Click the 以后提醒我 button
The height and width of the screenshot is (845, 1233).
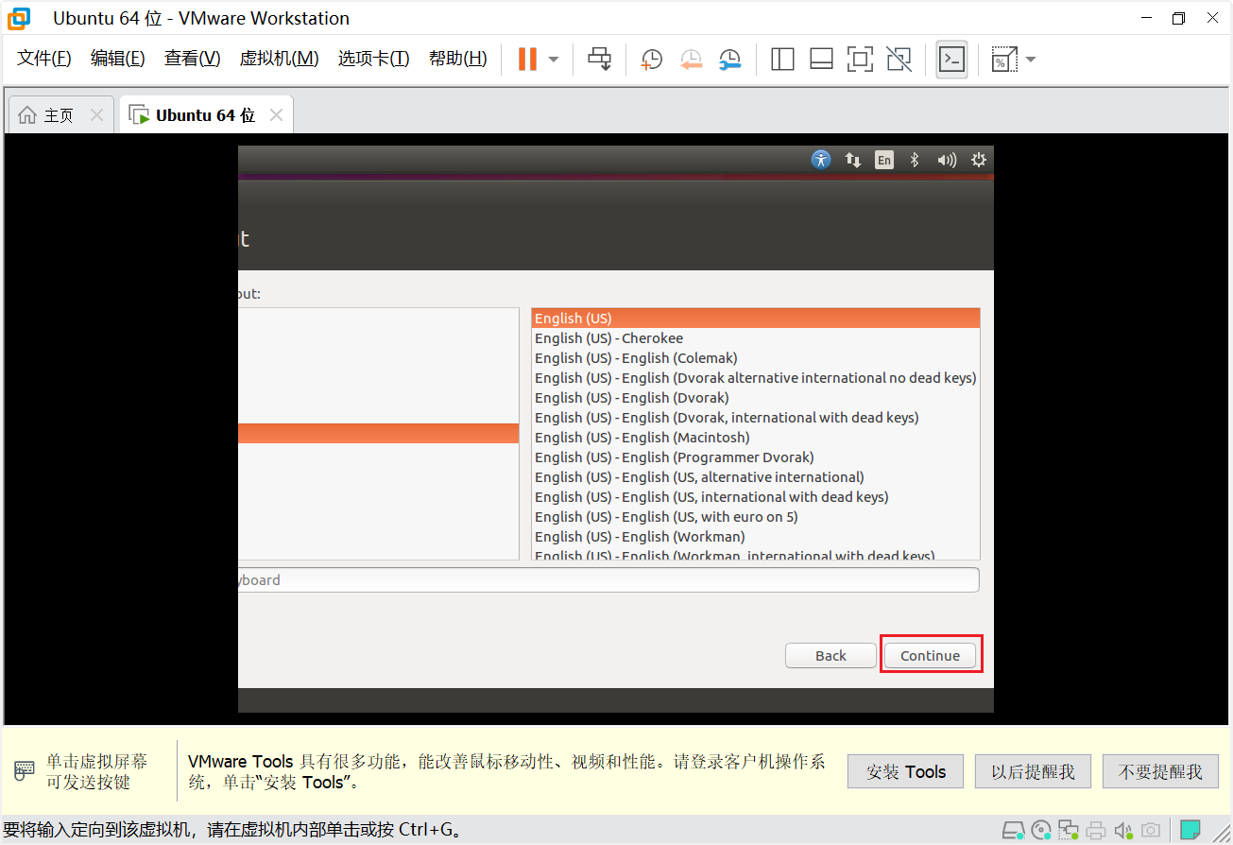1033,771
